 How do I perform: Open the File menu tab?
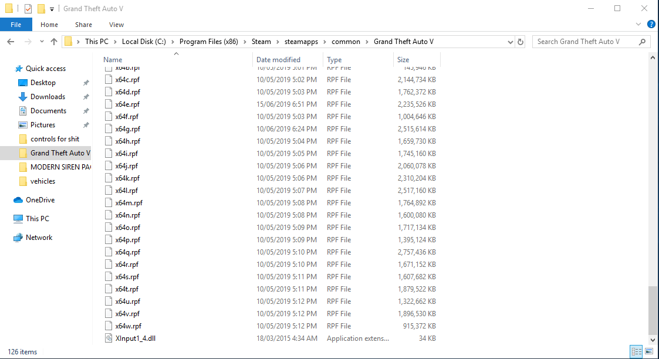coord(16,25)
